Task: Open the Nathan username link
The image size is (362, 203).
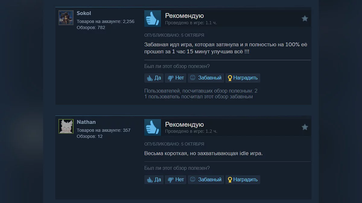Action: click(x=86, y=122)
